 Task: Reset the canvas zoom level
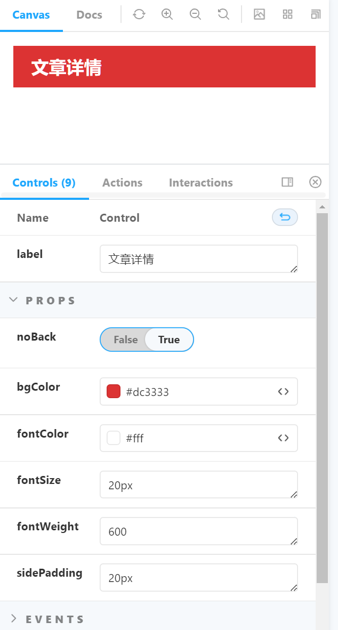(223, 14)
